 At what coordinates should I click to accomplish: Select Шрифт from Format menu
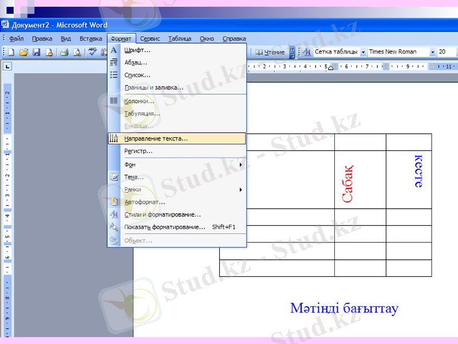coord(137,50)
